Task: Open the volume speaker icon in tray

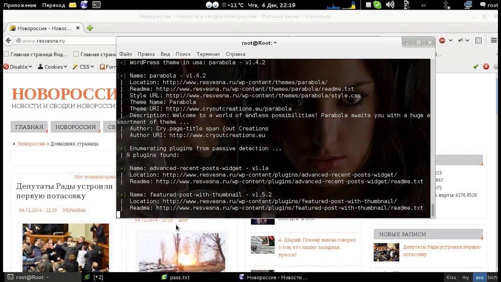Action: coord(390,5)
